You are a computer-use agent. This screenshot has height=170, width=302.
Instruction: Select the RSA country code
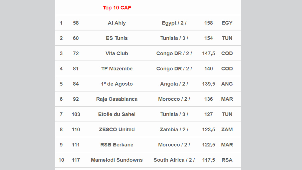coord(227,160)
